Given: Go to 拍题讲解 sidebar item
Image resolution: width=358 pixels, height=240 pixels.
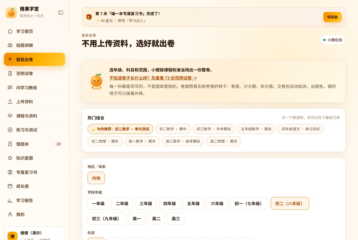Looking at the screenshot, I should click(34, 45).
